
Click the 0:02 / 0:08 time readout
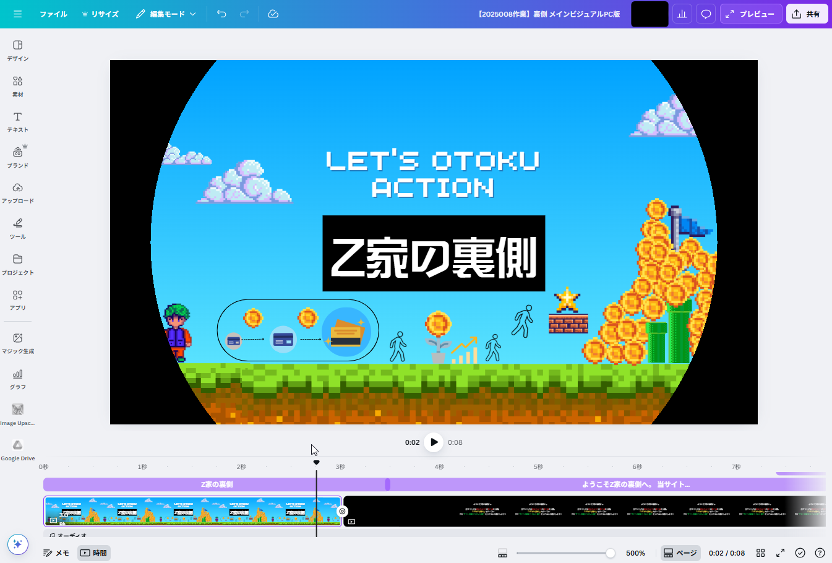727,553
